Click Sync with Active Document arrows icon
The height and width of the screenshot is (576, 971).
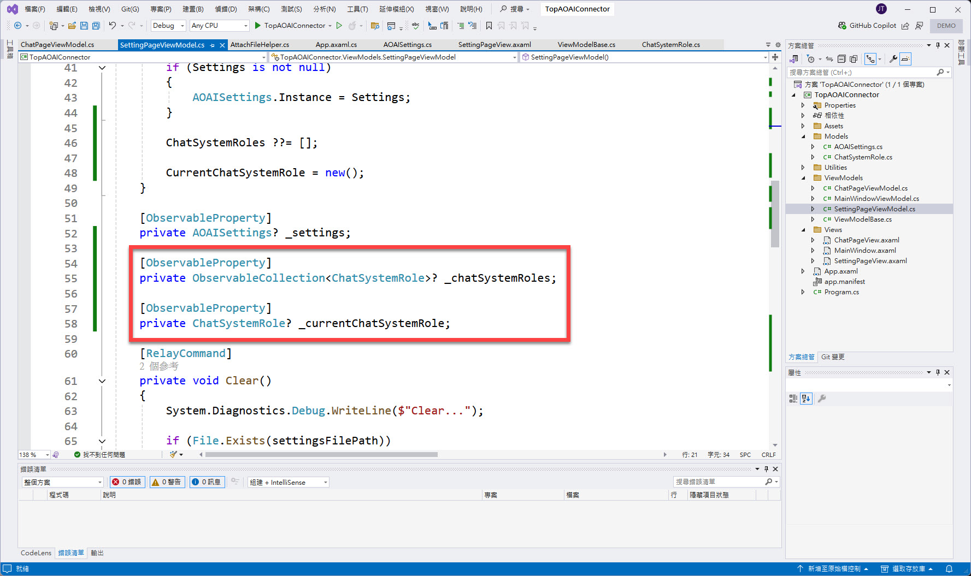[x=829, y=59]
